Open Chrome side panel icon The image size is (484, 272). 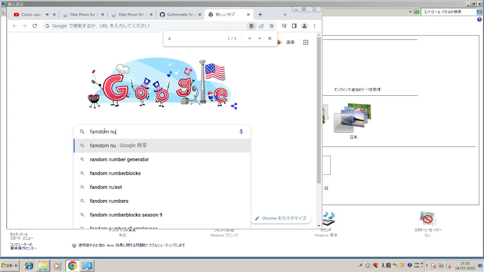[x=294, y=26]
